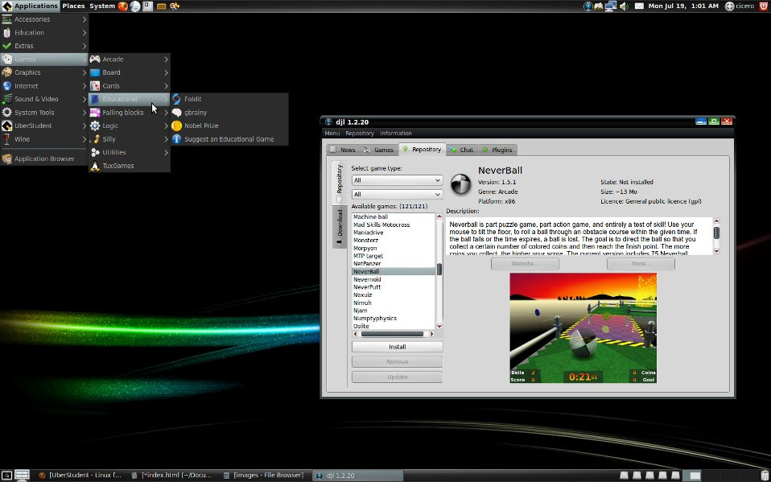The width and height of the screenshot is (771, 482).
Task: Launch TuxGames from Games menu
Action: point(130,166)
